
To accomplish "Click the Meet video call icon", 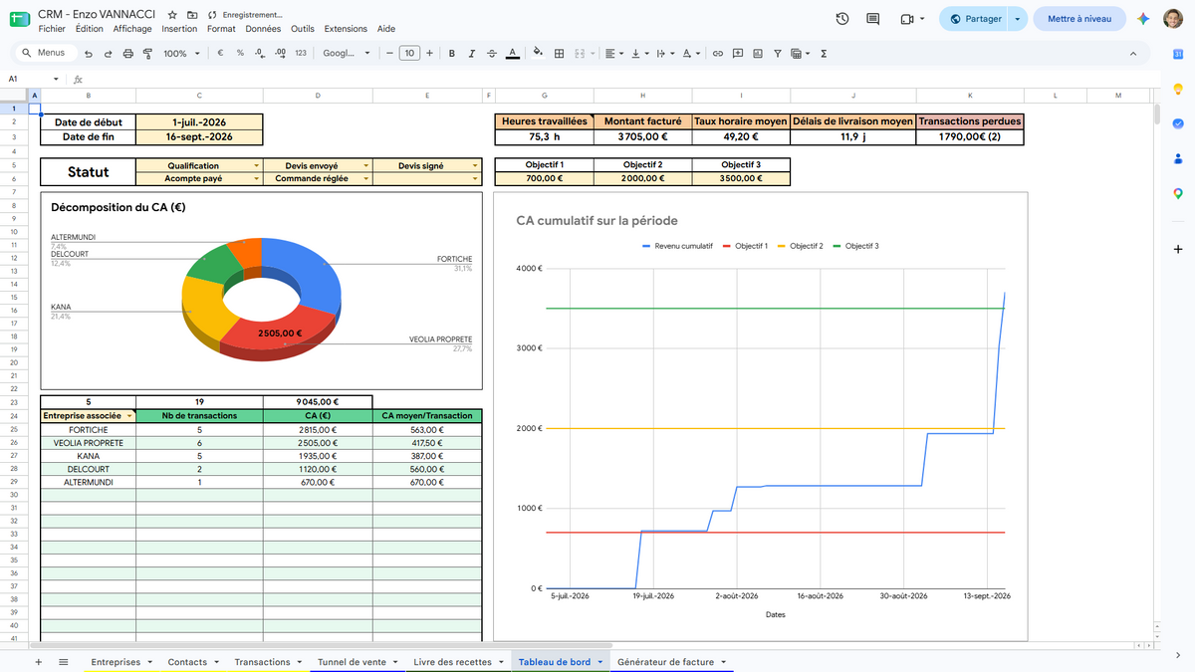I will coord(907,19).
